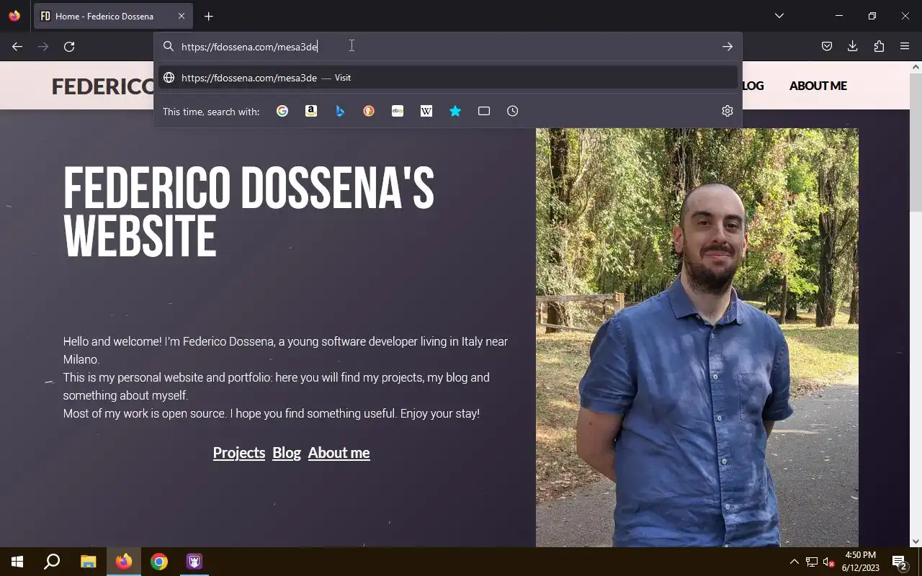Click the Go arrow in address bar
The width and height of the screenshot is (922, 576).
point(728,47)
